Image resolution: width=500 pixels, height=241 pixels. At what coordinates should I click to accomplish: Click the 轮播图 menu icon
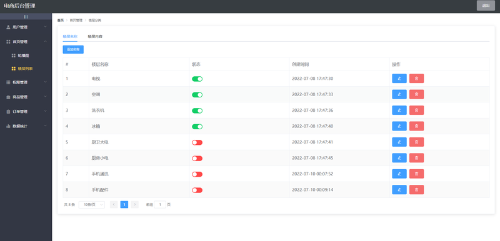[x=13, y=56]
